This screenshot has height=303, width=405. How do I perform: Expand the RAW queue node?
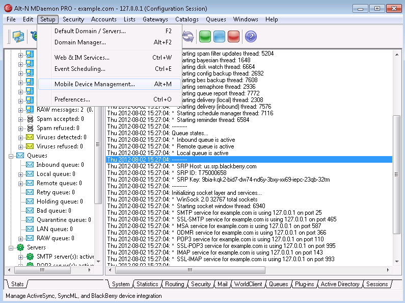tap(20, 239)
